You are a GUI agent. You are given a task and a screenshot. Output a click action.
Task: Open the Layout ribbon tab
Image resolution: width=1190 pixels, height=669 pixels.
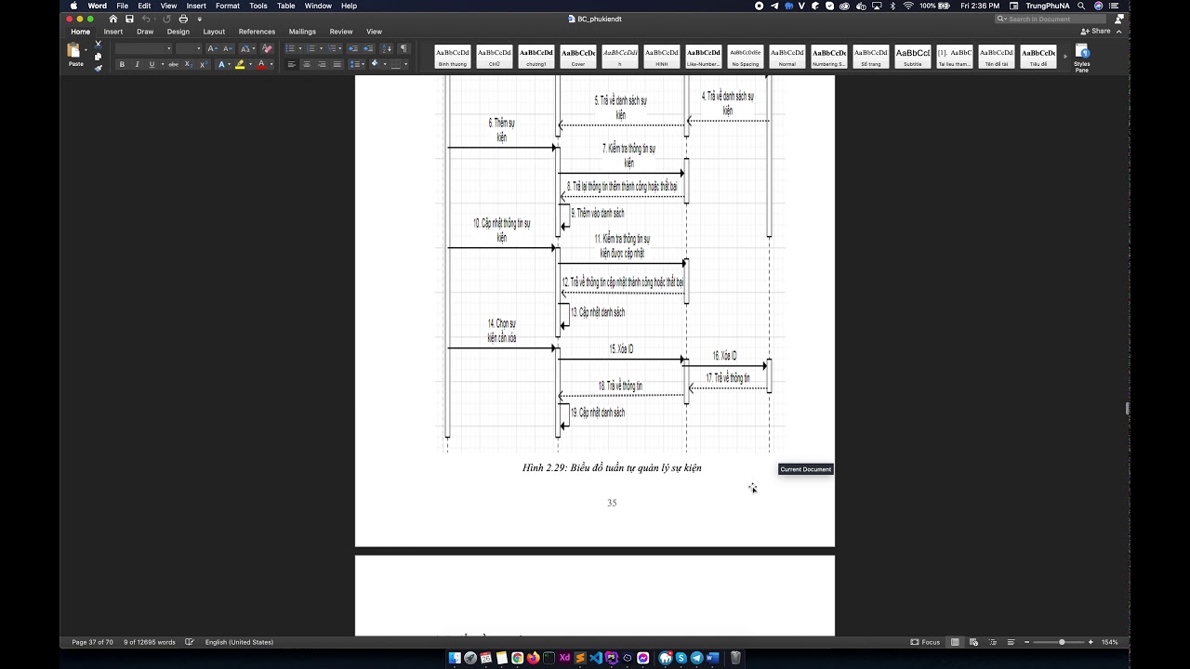(214, 32)
